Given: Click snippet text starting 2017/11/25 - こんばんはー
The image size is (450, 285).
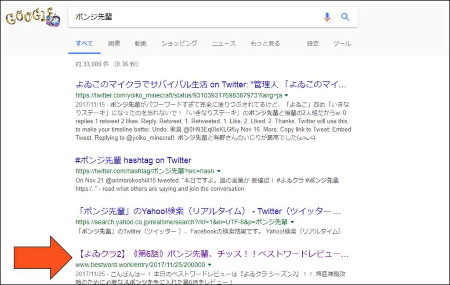Looking at the screenshot, I should click(210, 278).
